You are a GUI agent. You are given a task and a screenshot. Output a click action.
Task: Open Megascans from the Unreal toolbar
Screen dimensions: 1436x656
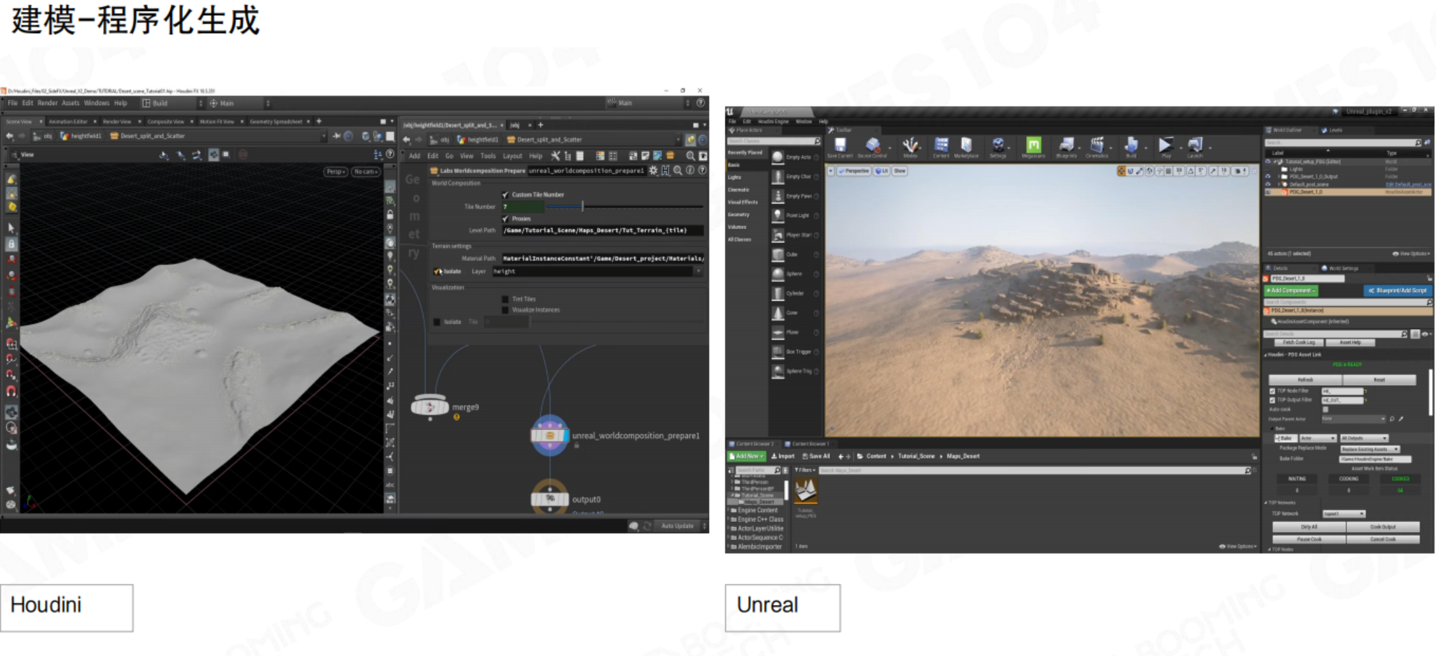[1033, 146]
